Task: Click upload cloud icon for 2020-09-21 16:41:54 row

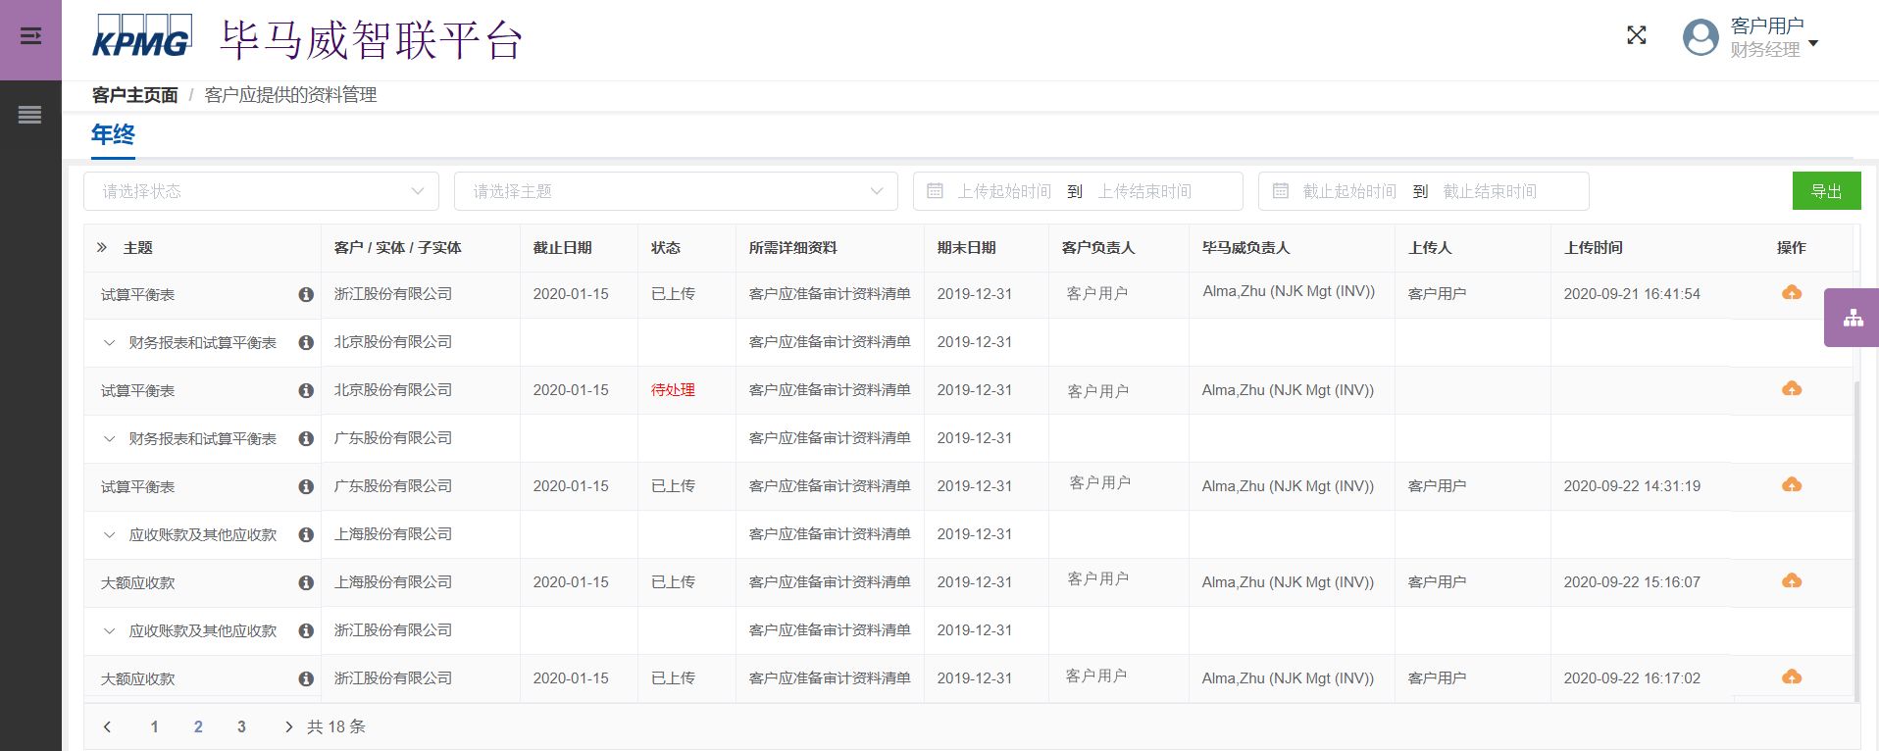Action: pos(1791,293)
